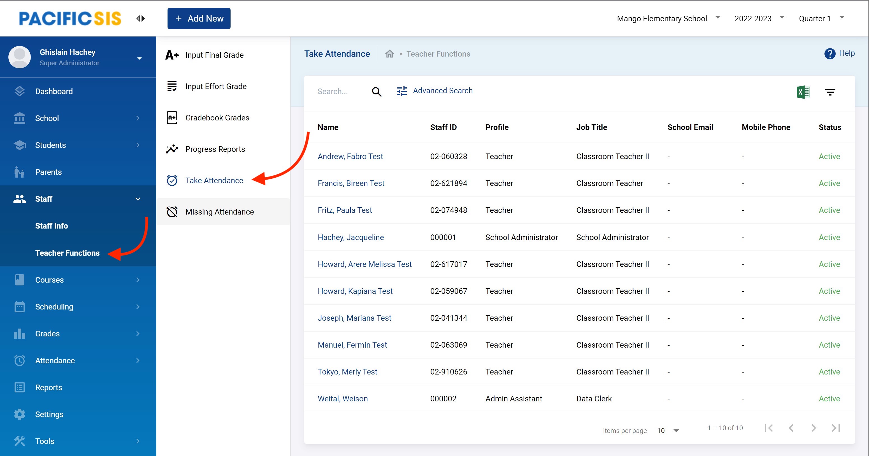Screen dimensions: 869x456
Task: Go to the next page arrow
Action: click(813, 428)
